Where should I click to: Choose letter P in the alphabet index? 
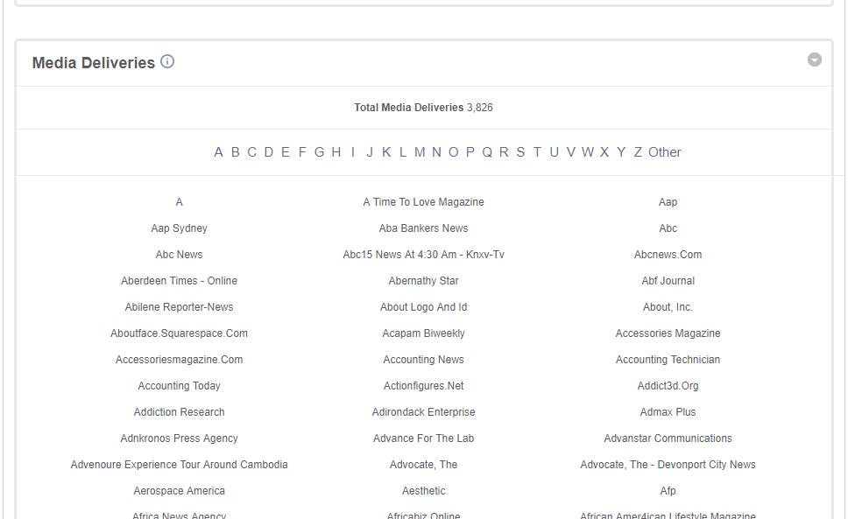tap(470, 152)
